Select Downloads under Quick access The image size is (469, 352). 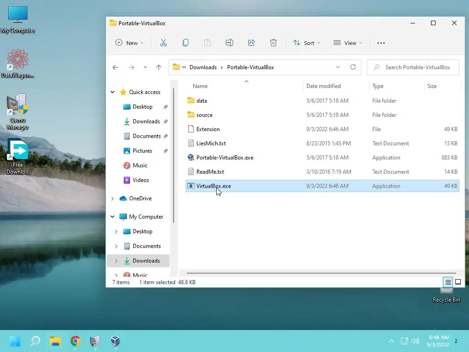(146, 121)
